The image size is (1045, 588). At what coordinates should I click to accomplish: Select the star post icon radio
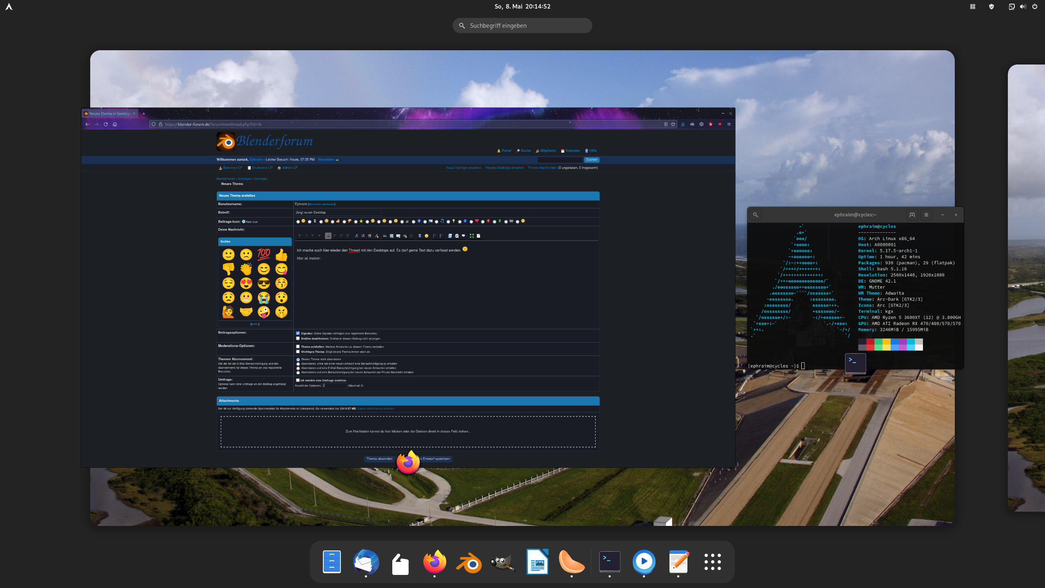[356, 222]
